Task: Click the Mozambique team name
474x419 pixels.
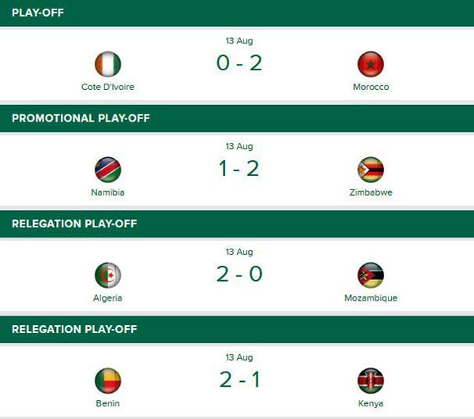Action: (371, 298)
